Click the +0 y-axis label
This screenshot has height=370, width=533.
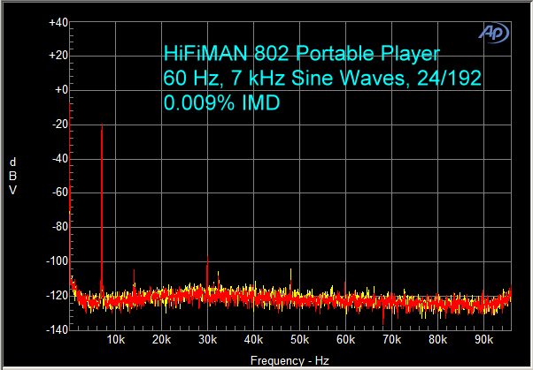coord(60,90)
